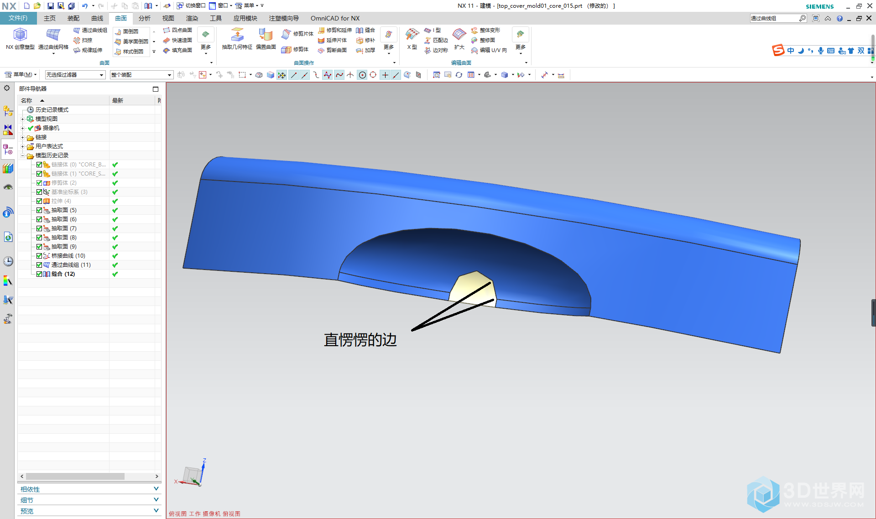
Task: Click the Undo arrow in title toolbar
Action: click(85, 6)
